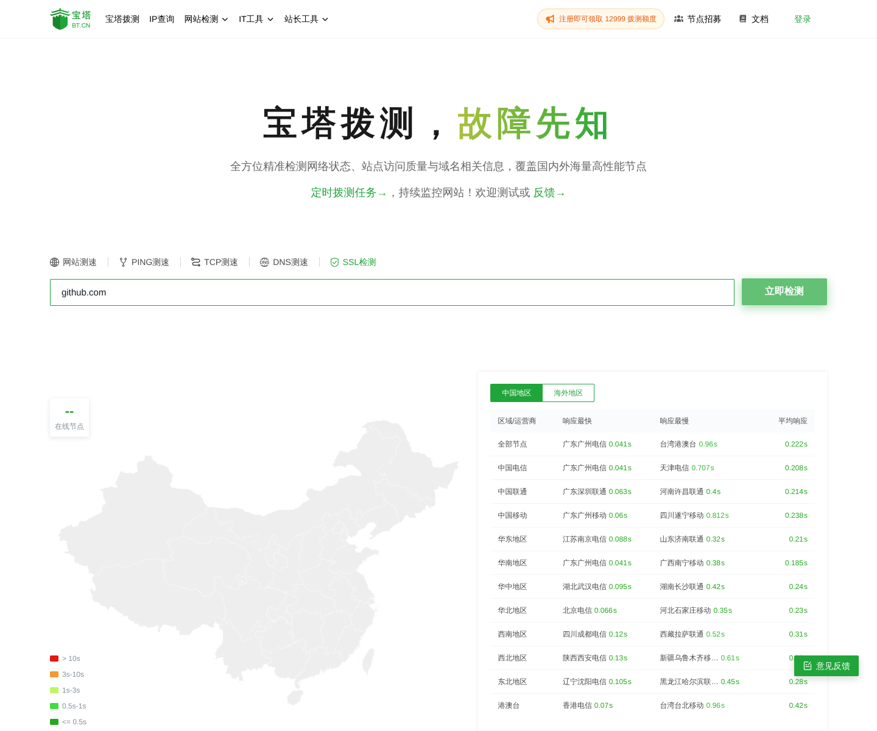The image size is (877, 731).
Task: Switch to the 中国地区 tab
Action: point(516,393)
